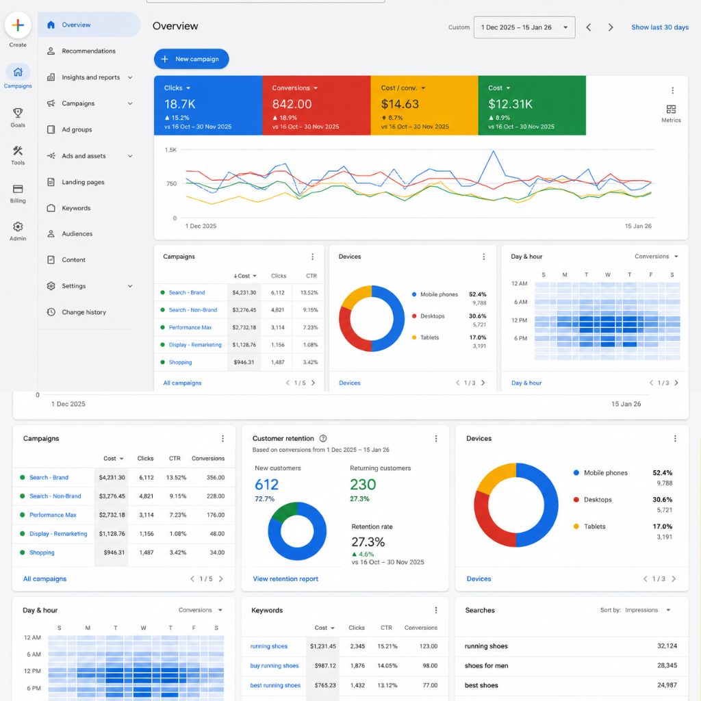Change the Clicks scorecard metric dropdown
Viewport: 701px width, 701px height.
click(188, 88)
